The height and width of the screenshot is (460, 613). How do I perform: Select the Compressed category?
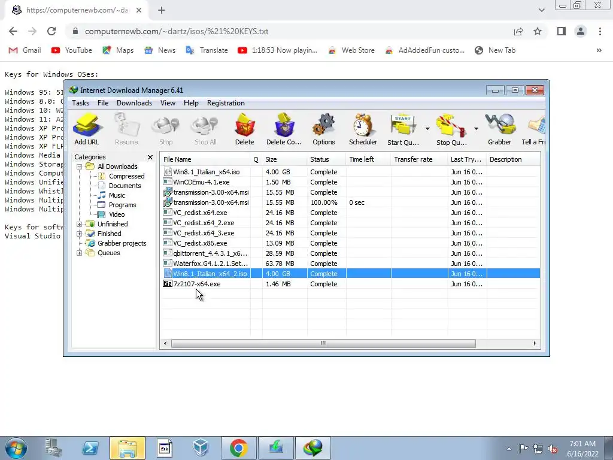[126, 176]
